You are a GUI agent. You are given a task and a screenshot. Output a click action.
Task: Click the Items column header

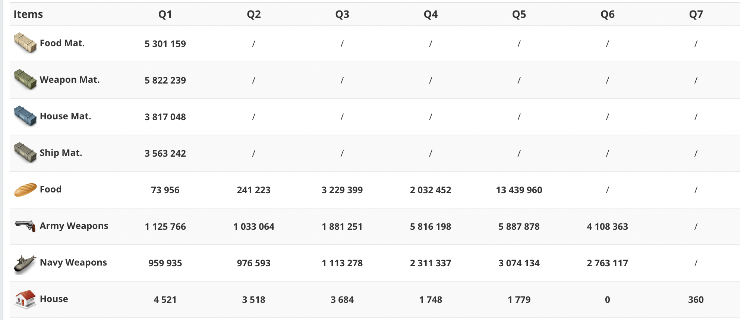(x=28, y=14)
